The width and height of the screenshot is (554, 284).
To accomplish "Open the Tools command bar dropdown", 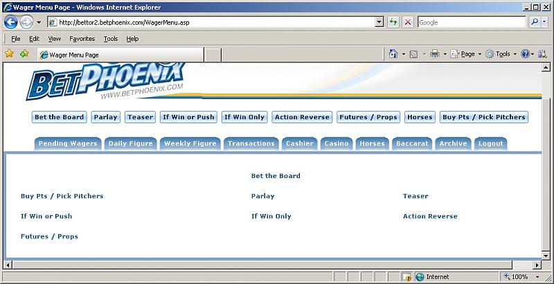I will tap(501, 54).
